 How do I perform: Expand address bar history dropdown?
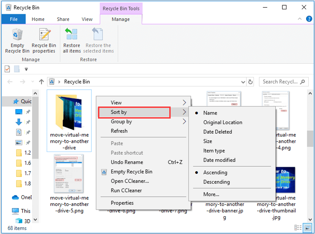pyautogui.click(x=243, y=82)
